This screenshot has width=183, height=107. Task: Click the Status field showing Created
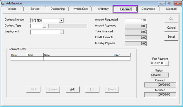[x=160, y=75]
